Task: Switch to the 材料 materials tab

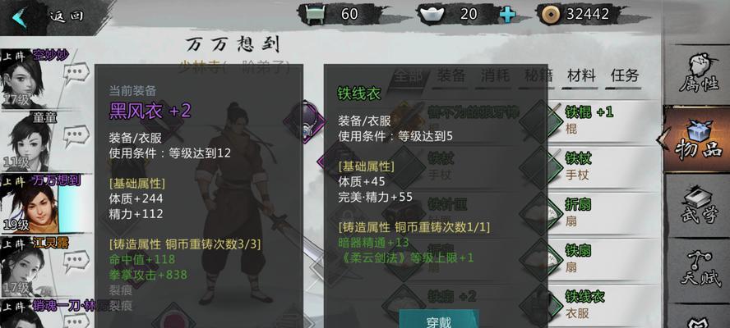Action: pos(581,75)
